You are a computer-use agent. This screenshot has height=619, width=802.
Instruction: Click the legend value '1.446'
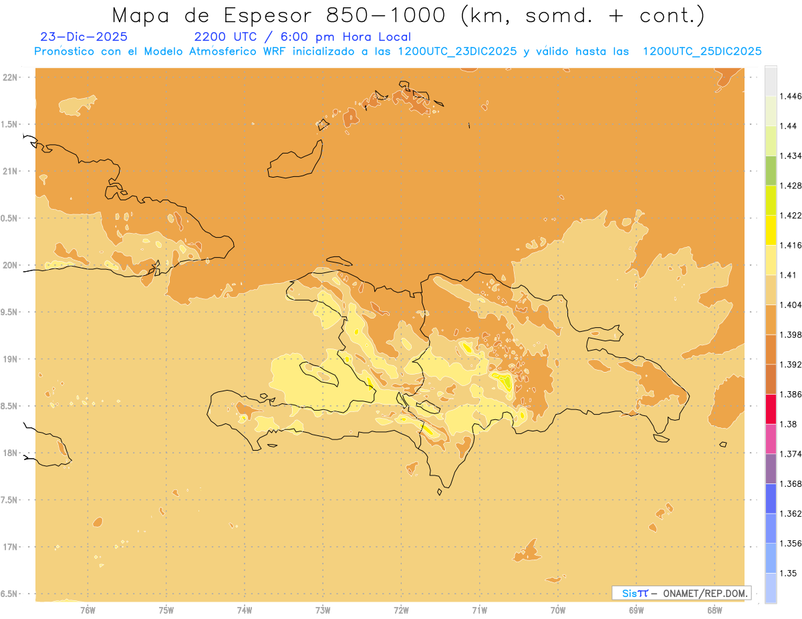[x=790, y=96]
